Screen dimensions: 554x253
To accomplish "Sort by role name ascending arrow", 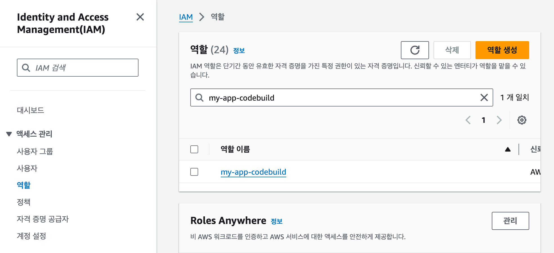I will (x=508, y=149).
